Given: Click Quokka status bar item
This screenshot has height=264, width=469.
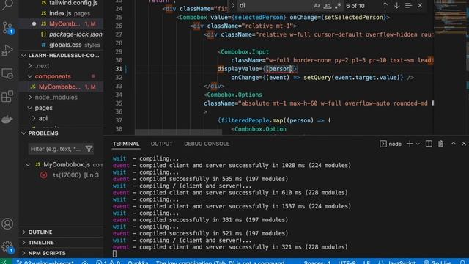Looking at the screenshot, I should (138, 262).
